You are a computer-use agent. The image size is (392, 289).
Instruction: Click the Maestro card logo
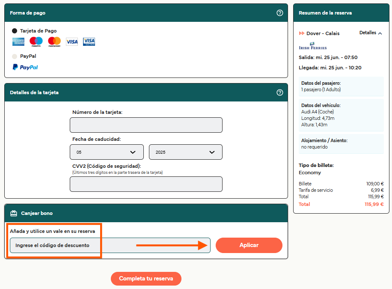coord(36,42)
